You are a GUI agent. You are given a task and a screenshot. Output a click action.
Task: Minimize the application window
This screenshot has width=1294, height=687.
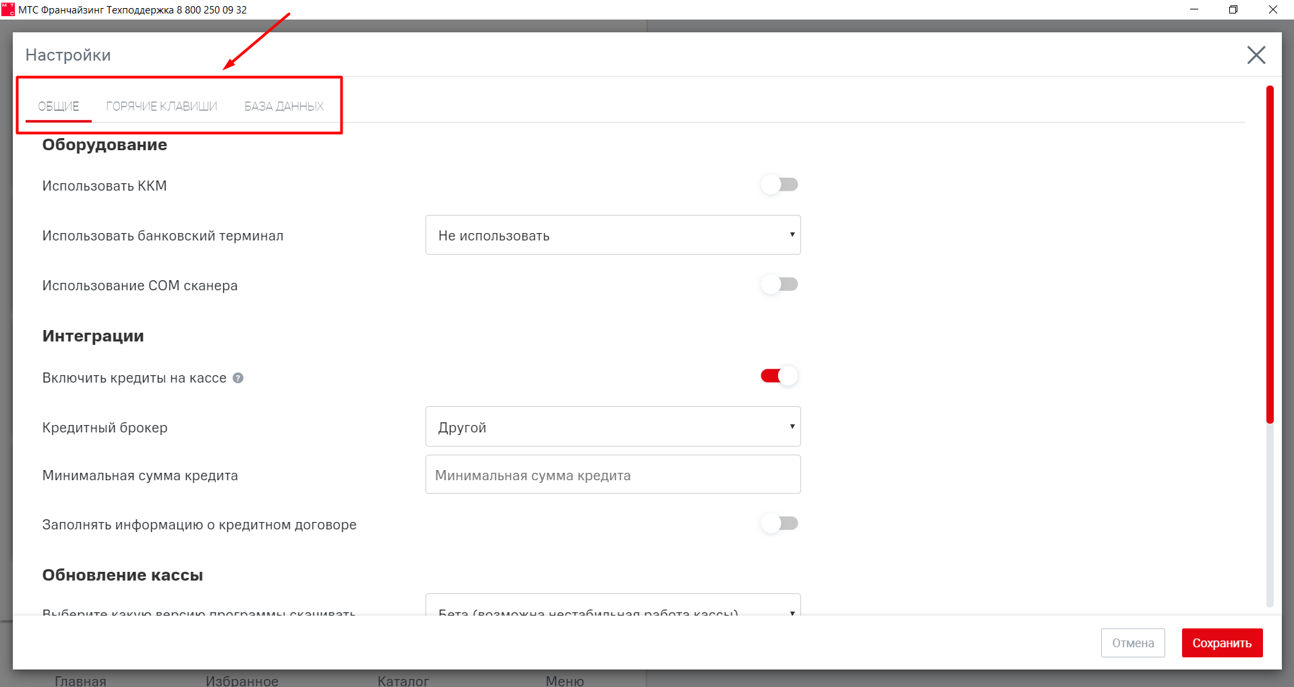[x=1194, y=9]
